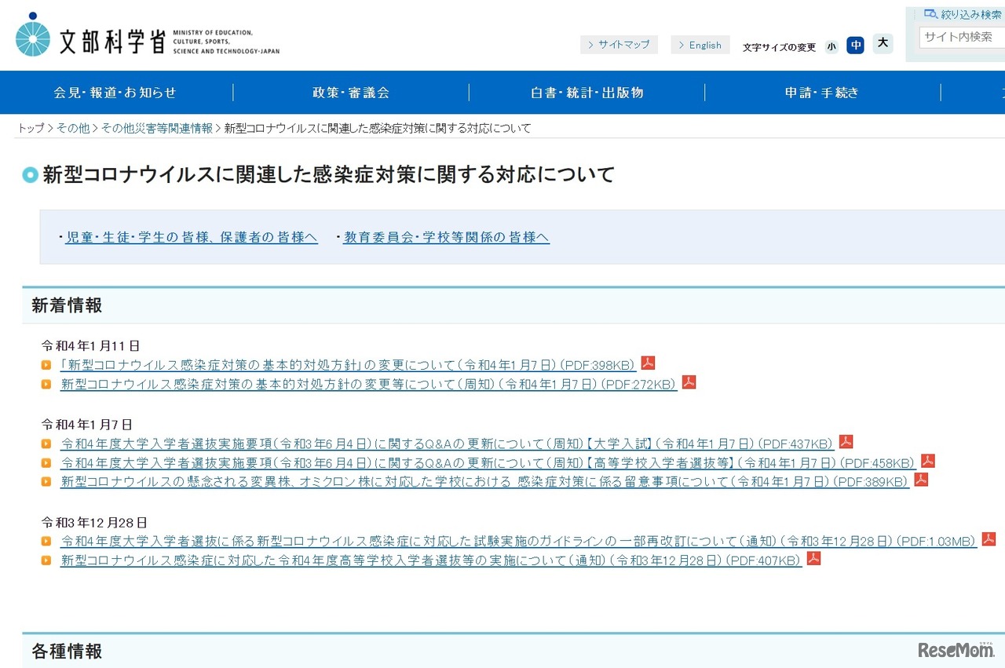This screenshot has width=1005, height=668.
Task: Open the 白書・統計・出版物 menu
Action: (587, 92)
